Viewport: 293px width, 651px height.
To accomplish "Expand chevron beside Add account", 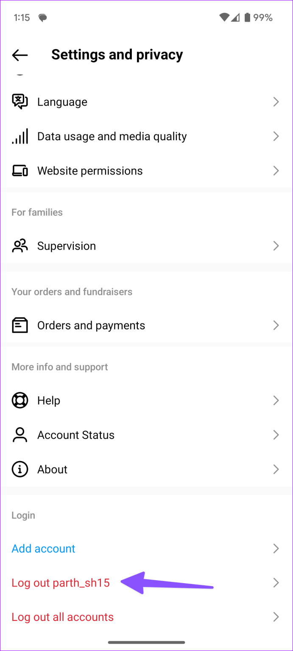I will [276, 548].
